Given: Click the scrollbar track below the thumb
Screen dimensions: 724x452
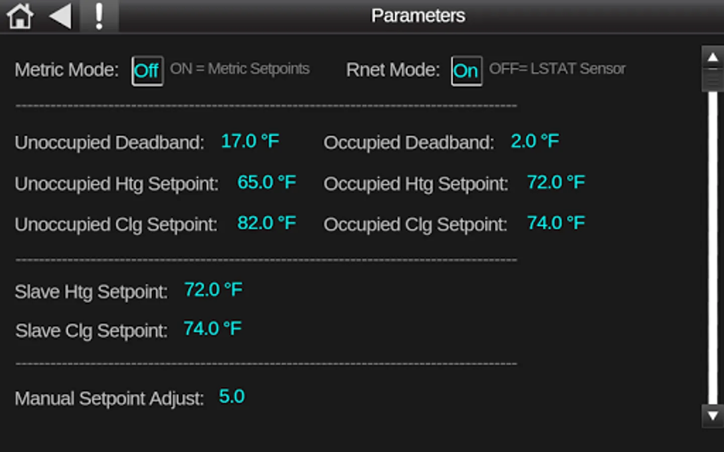Looking at the screenshot, I should pyautogui.click(x=712, y=251).
